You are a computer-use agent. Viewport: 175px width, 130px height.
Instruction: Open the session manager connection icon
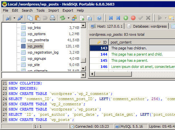[8, 18]
